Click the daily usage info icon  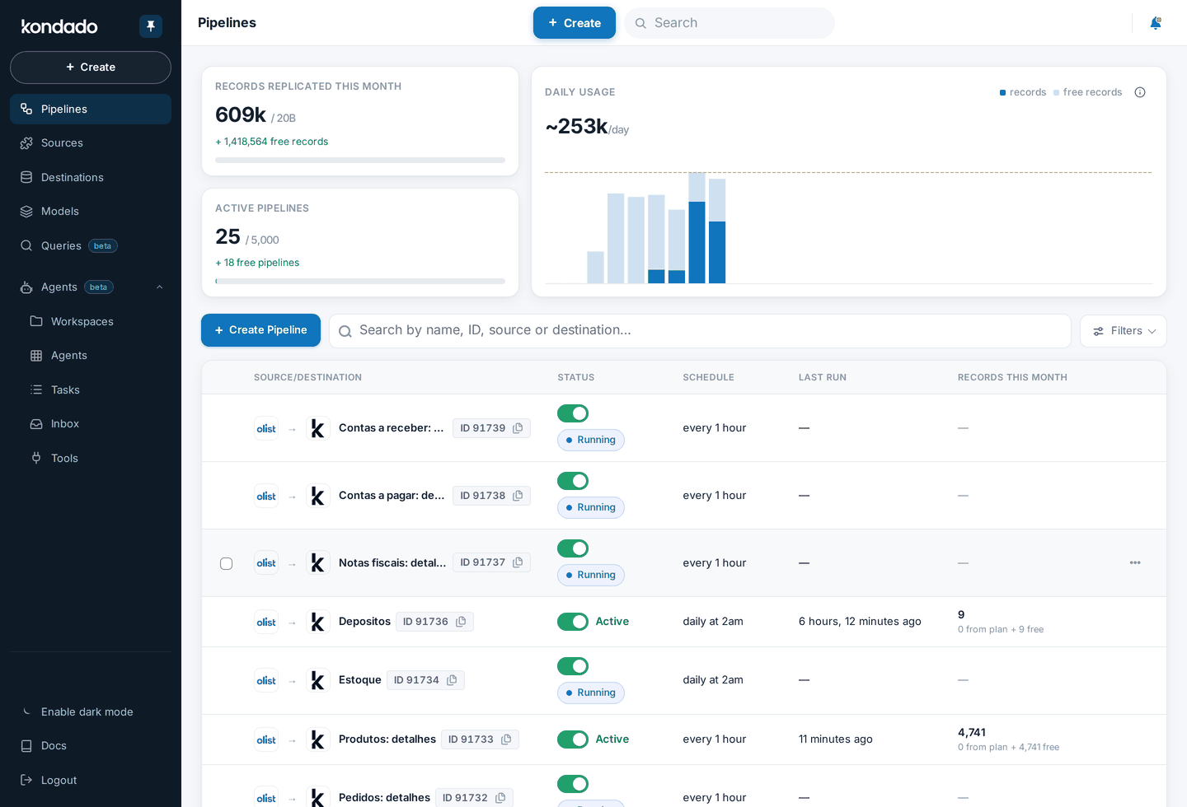[x=1140, y=92]
